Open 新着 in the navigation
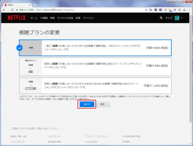Image resolution: width=193 pixels, height=146 pixels. coord(78,18)
